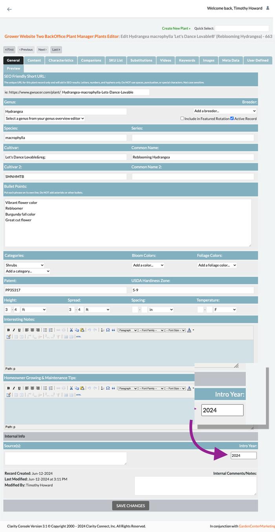
Task: Insert special character in Interesting Notes editor
Action: point(108,330)
